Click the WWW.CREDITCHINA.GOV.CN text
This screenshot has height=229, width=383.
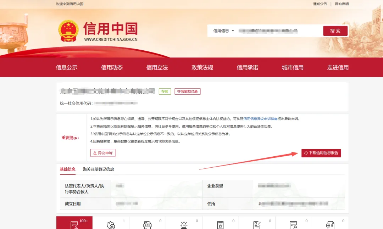coord(111,40)
